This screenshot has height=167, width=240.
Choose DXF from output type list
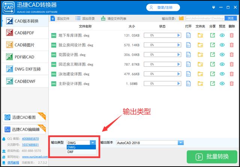[81, 152]
